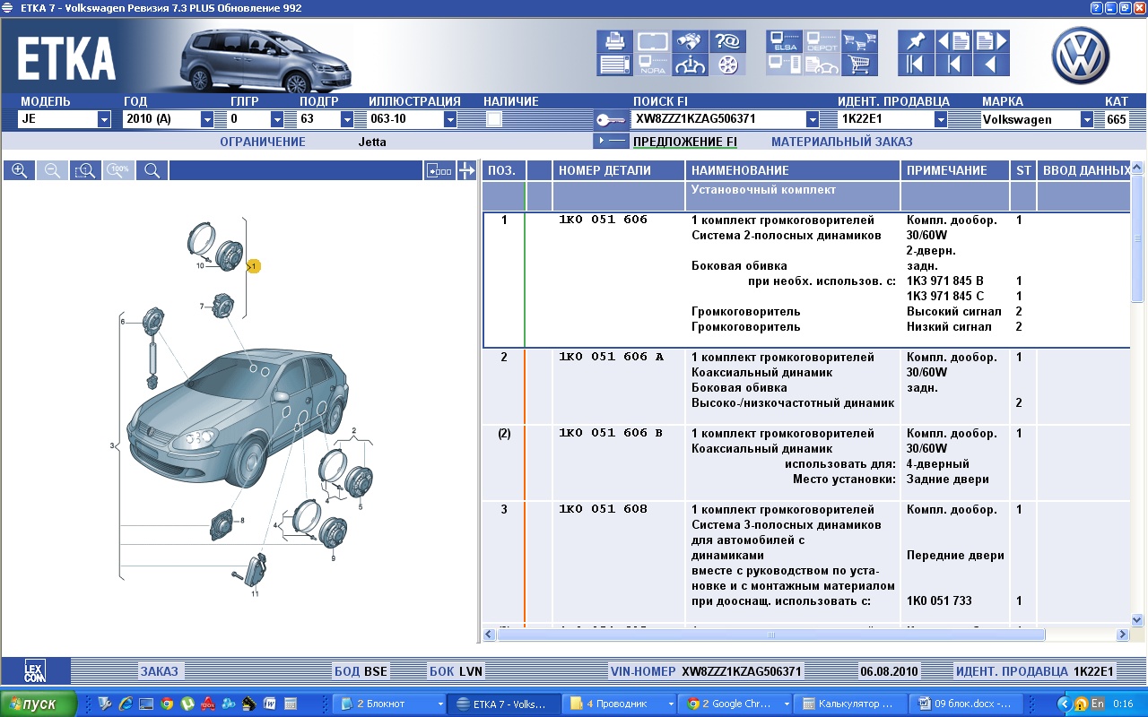Open the single shopping cart icon
Viewport: 1148px width, 717px height.
click(x=859, y=65)
